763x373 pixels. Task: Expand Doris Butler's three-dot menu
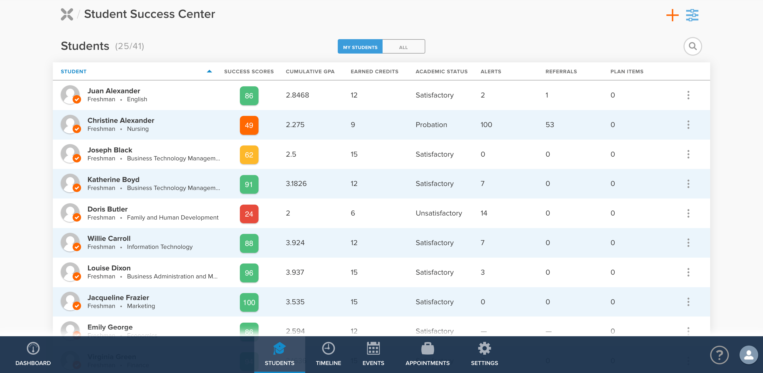[688, 213]
